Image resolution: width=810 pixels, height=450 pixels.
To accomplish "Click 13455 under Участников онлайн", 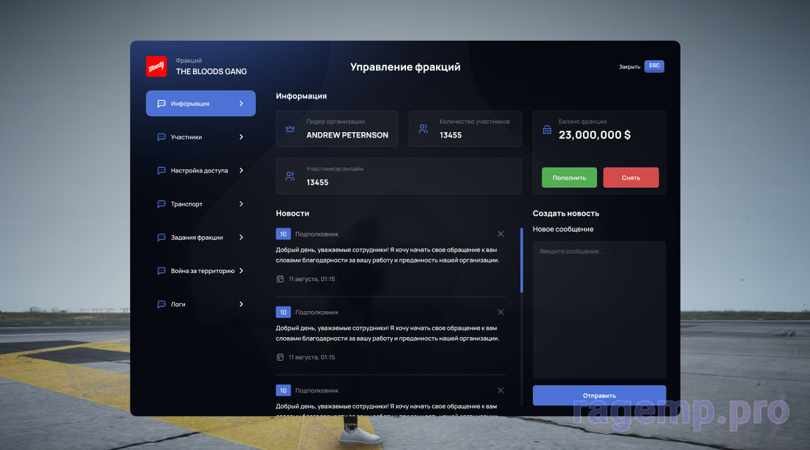I will point(317,182).
